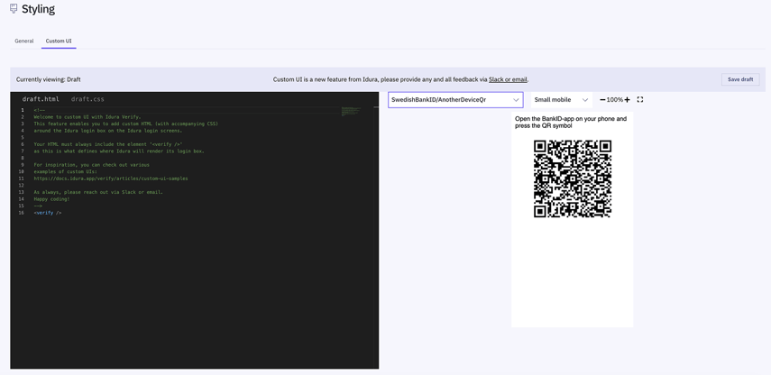Click chevron arrow on screen selector
Image resolution: width=771 pixels, height=375 pixels.
click(516, 100)
